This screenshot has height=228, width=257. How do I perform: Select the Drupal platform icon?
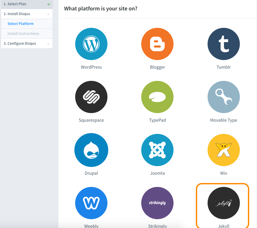91,150
